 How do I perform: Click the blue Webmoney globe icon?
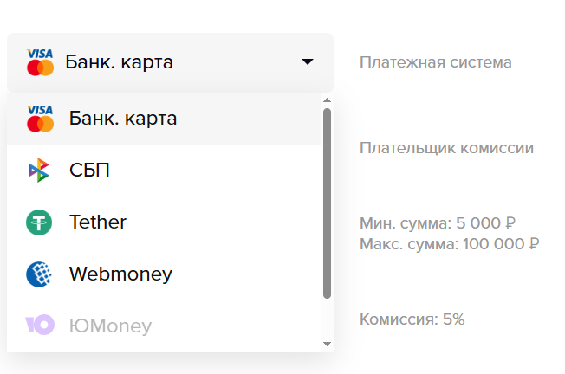(x=39, y=274)
